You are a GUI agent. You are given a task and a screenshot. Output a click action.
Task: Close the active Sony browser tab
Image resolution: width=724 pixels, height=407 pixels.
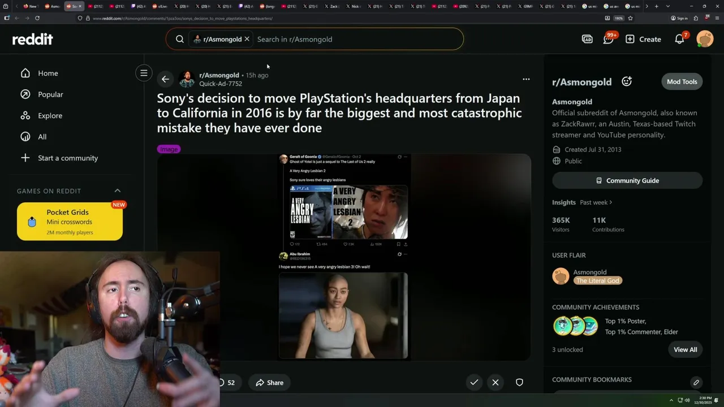point(80,6)
